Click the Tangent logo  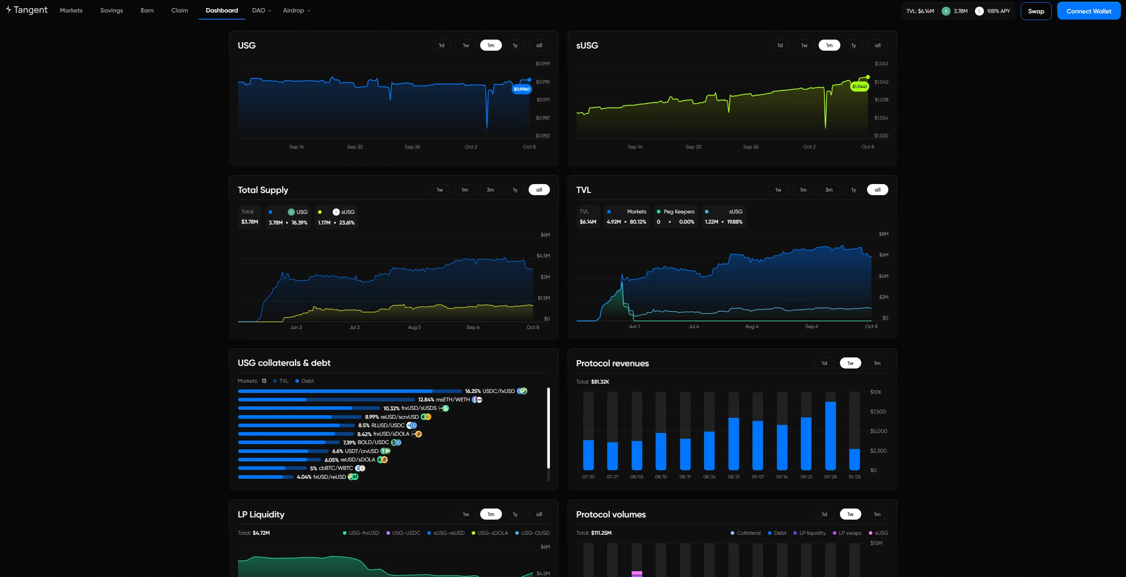point(26,10)
